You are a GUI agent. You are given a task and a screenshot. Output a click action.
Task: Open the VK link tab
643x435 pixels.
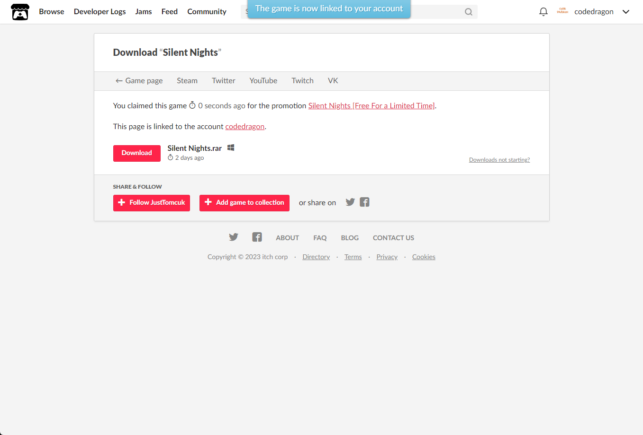333,81
